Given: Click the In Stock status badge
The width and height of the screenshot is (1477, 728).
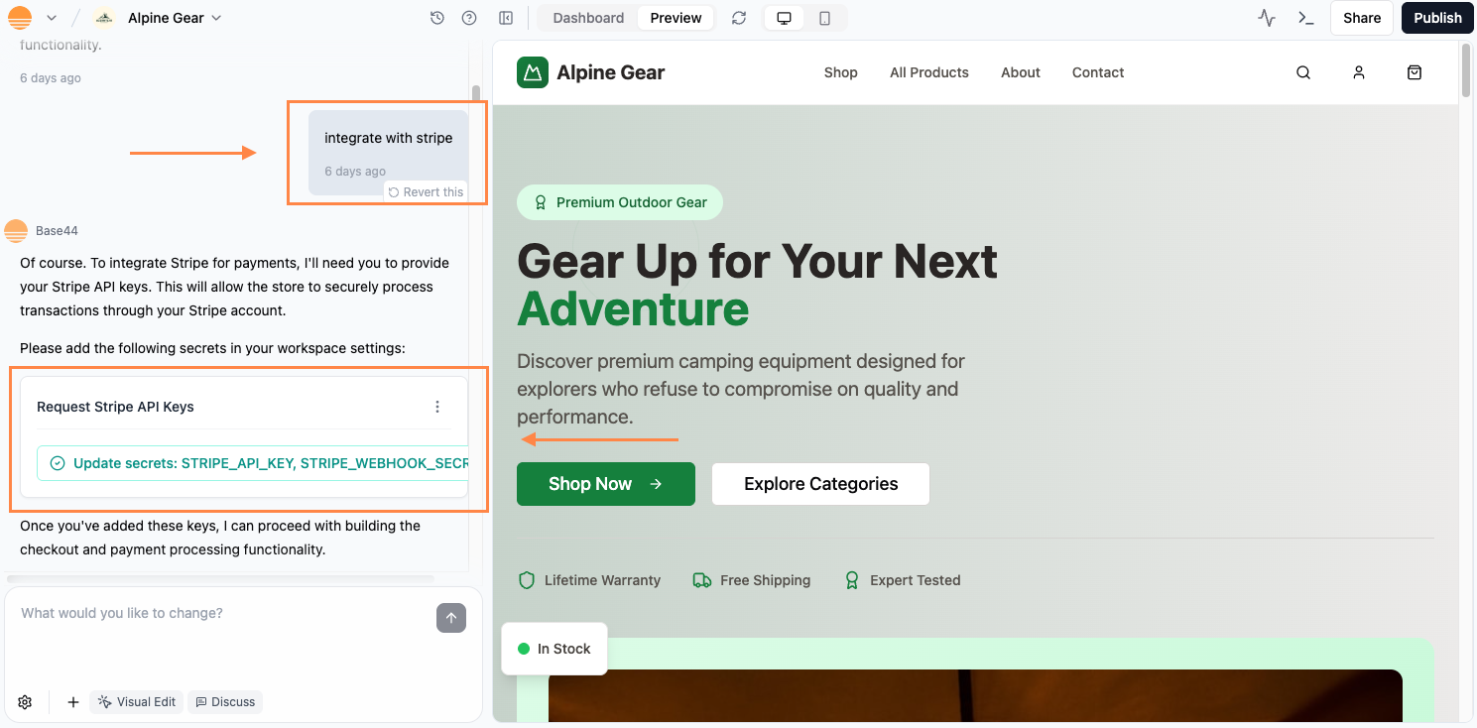Looking at the screenshot, I should (554, 649).
